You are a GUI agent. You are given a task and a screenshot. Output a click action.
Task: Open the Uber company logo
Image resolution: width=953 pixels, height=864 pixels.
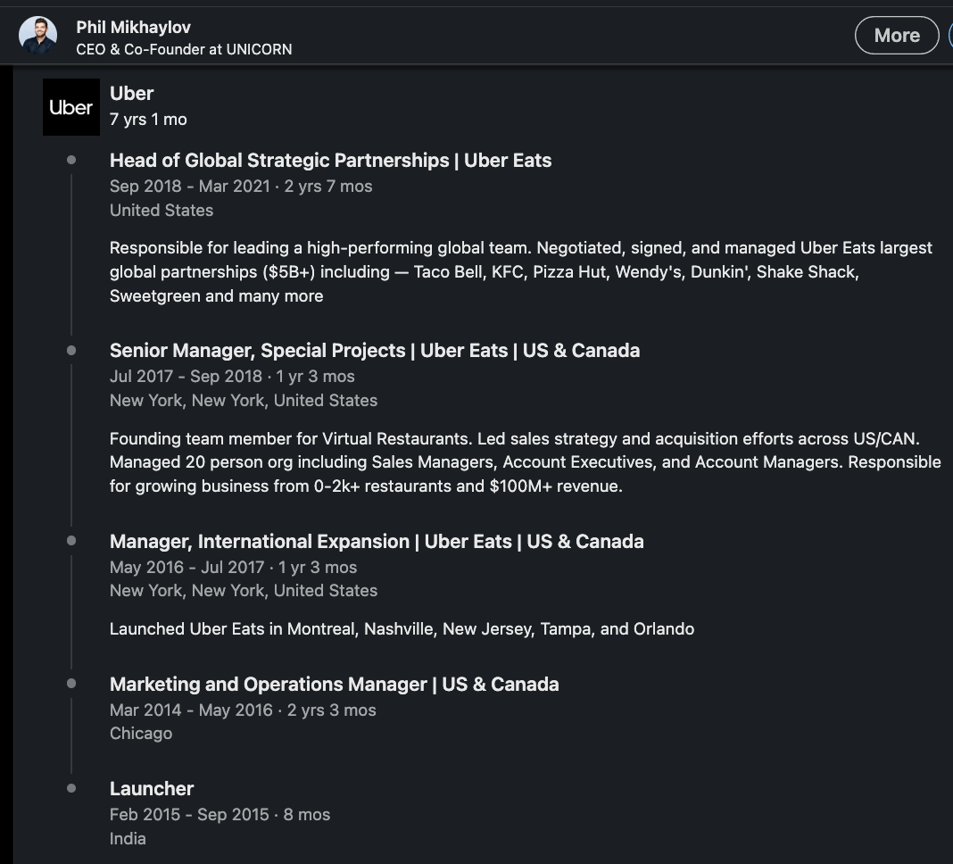(71, 107)
